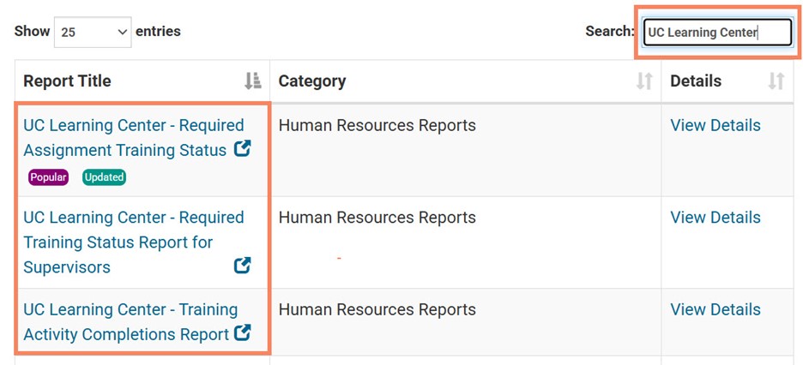Click the Show label before entries dropdown
803x365 pixels.
32,31
